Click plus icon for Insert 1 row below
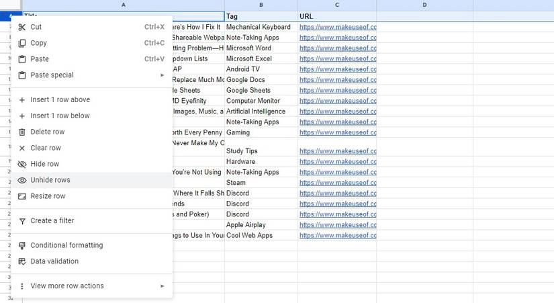This screenshot has width=554, height=303. click(x=22, y=116)
